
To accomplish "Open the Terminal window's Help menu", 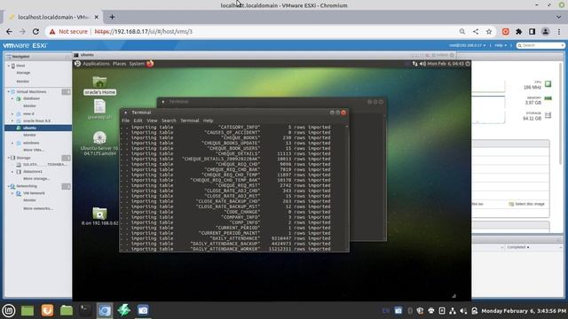I will 208,121.
